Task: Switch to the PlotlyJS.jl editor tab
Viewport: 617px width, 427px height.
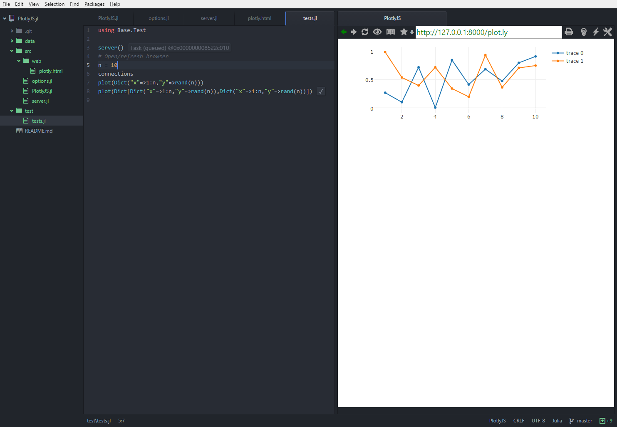Action: point(108,18)
